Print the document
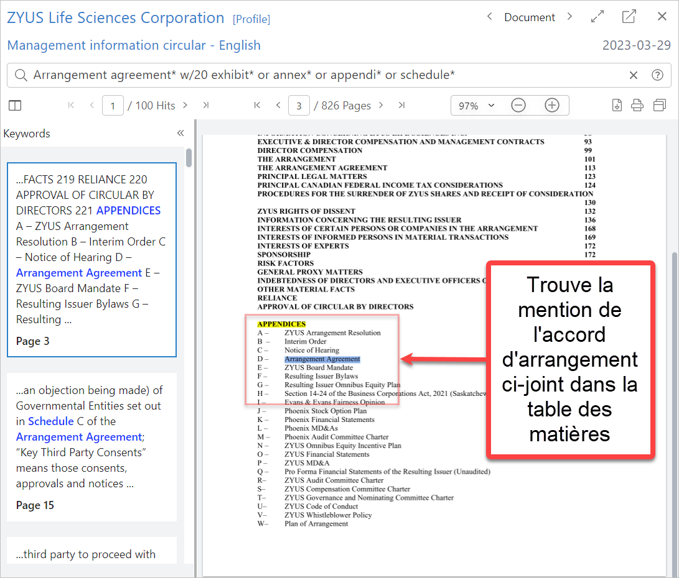Screen dimensions: 679x578 637,105
